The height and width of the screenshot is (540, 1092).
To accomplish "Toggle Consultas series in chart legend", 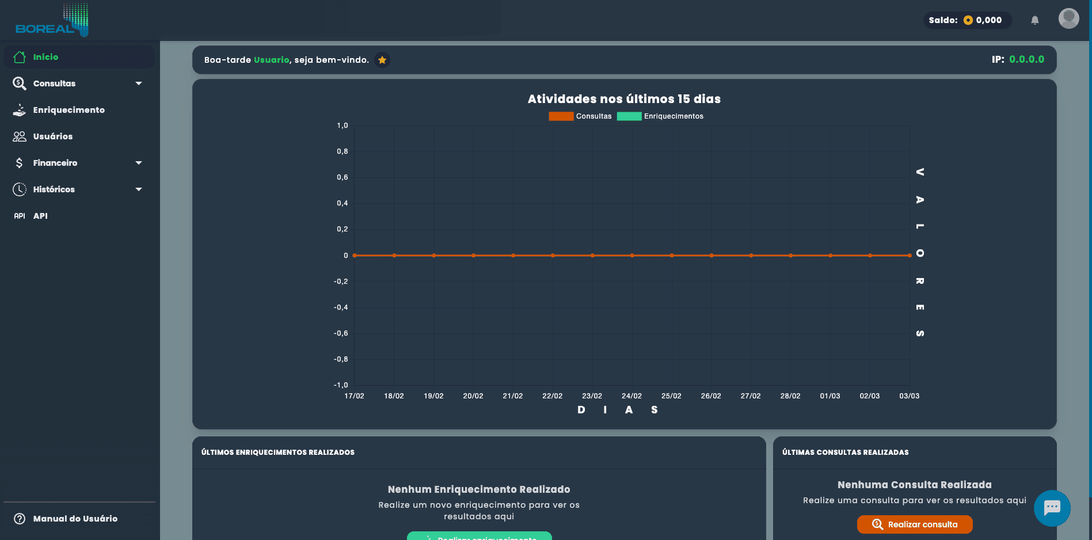I will coord(580,116).
